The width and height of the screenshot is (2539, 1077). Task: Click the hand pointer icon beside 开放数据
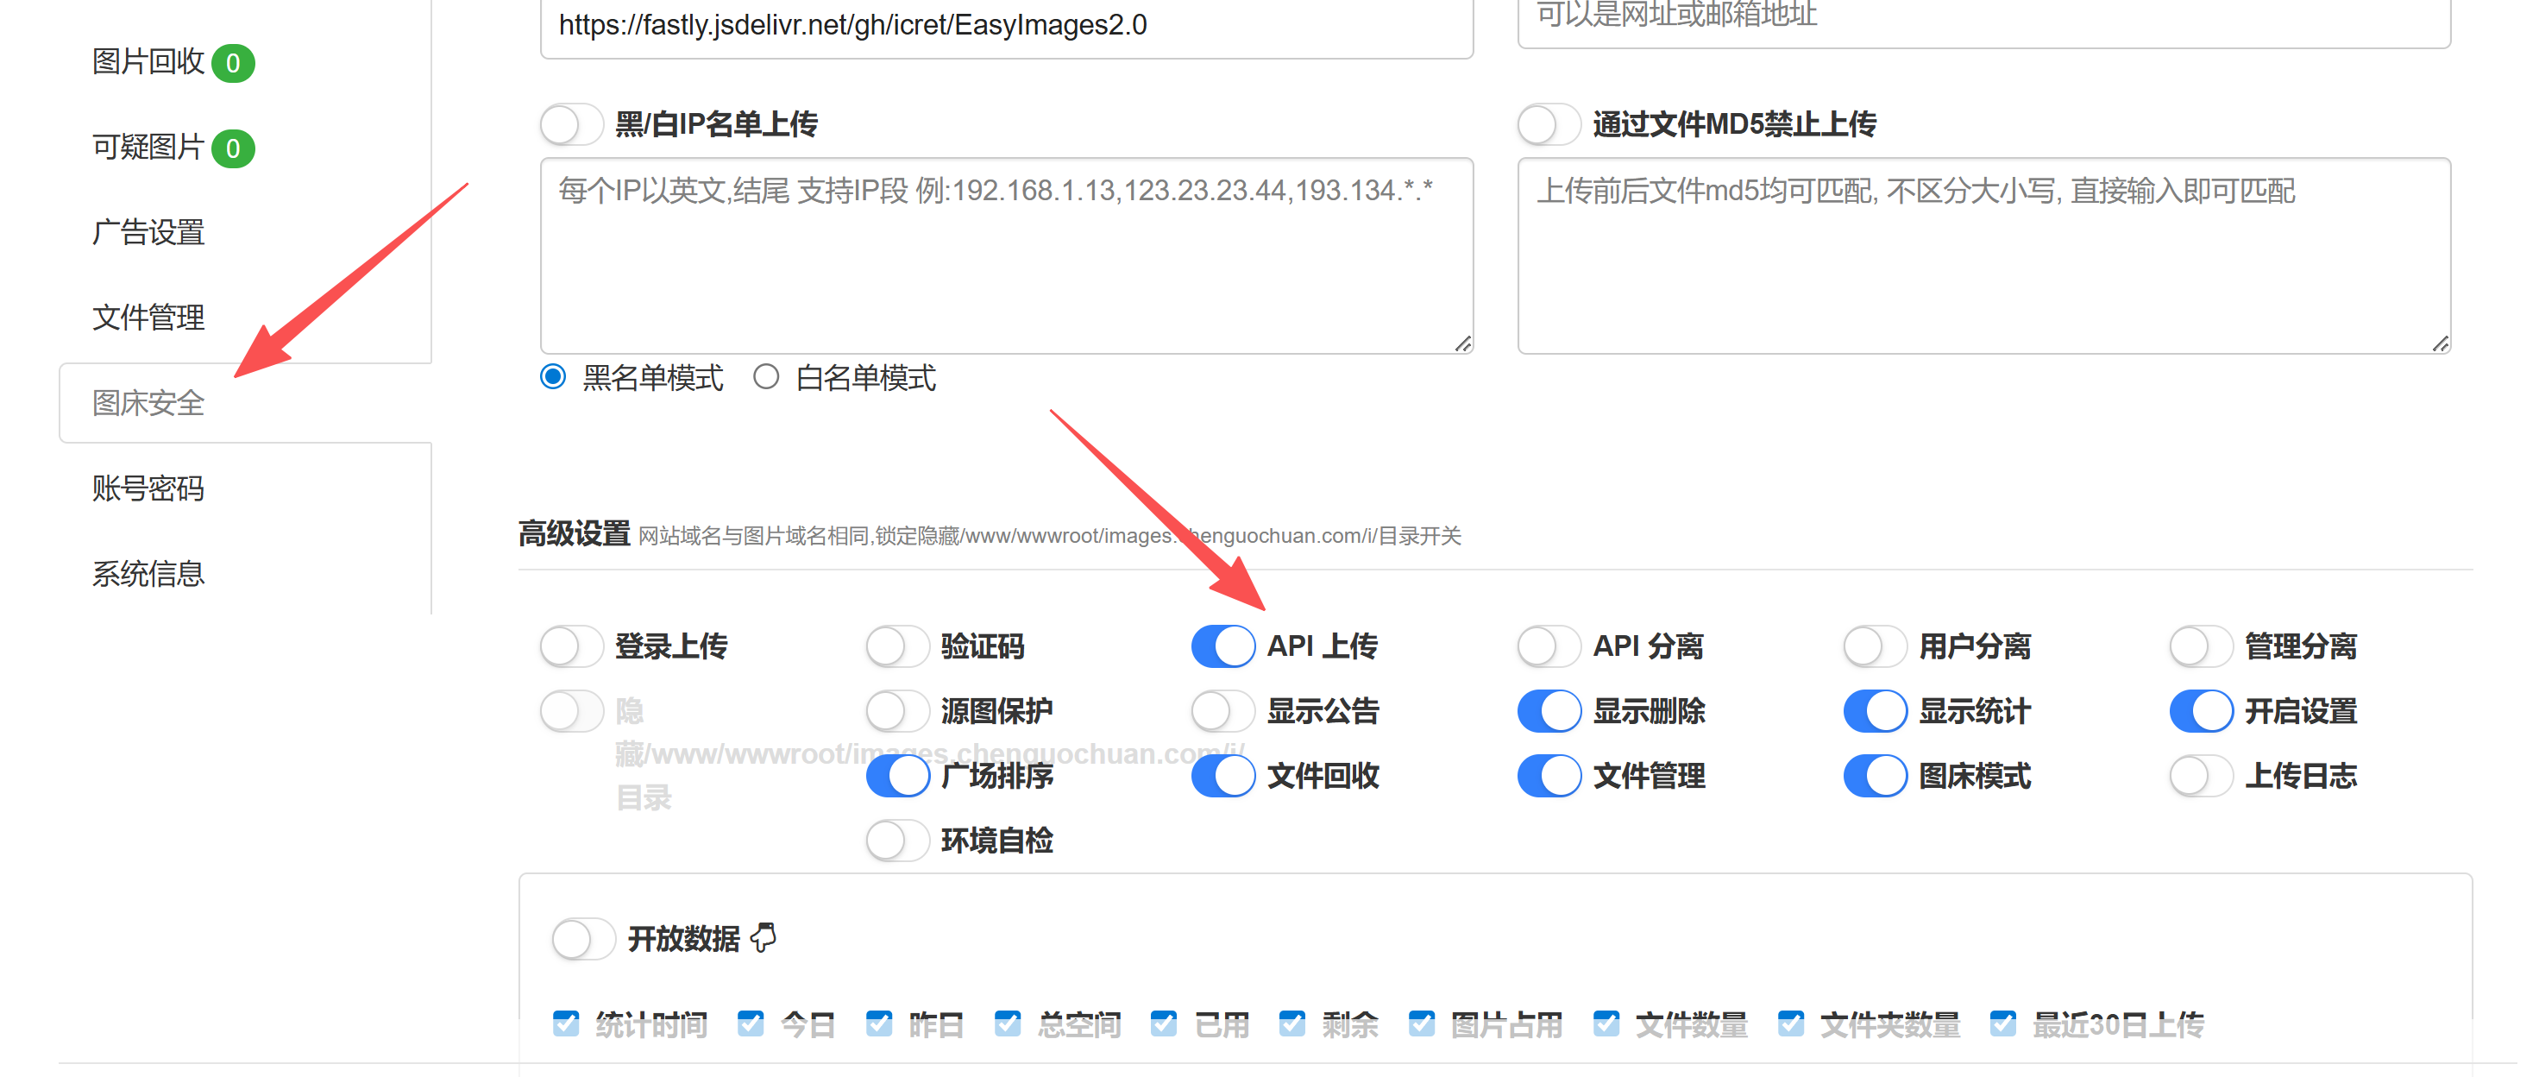click(x=764, y=937)
